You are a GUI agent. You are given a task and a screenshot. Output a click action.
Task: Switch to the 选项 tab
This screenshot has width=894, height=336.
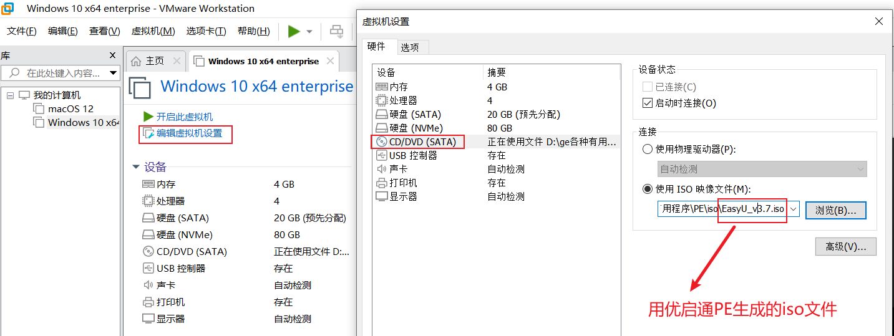(x=410, y=47)
